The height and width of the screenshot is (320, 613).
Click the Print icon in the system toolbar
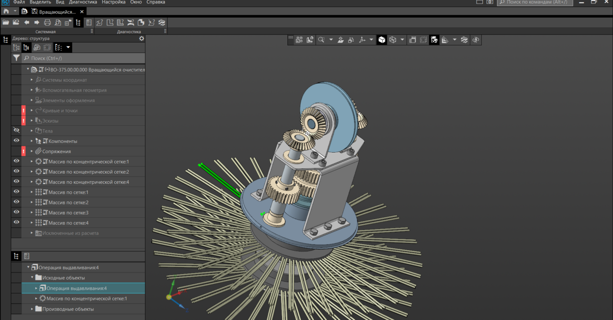[x=47, y=22]
